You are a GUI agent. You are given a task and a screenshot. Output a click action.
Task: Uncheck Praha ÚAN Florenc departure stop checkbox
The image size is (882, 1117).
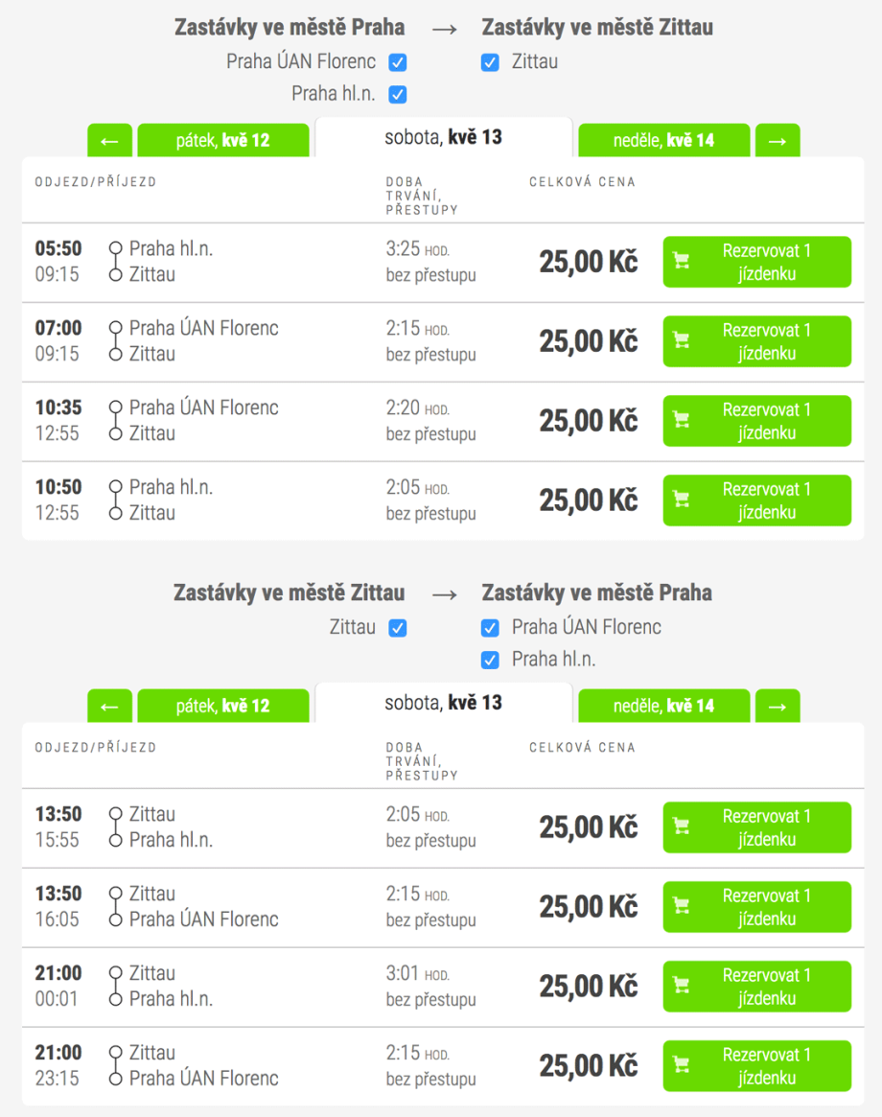pos(398,62)
